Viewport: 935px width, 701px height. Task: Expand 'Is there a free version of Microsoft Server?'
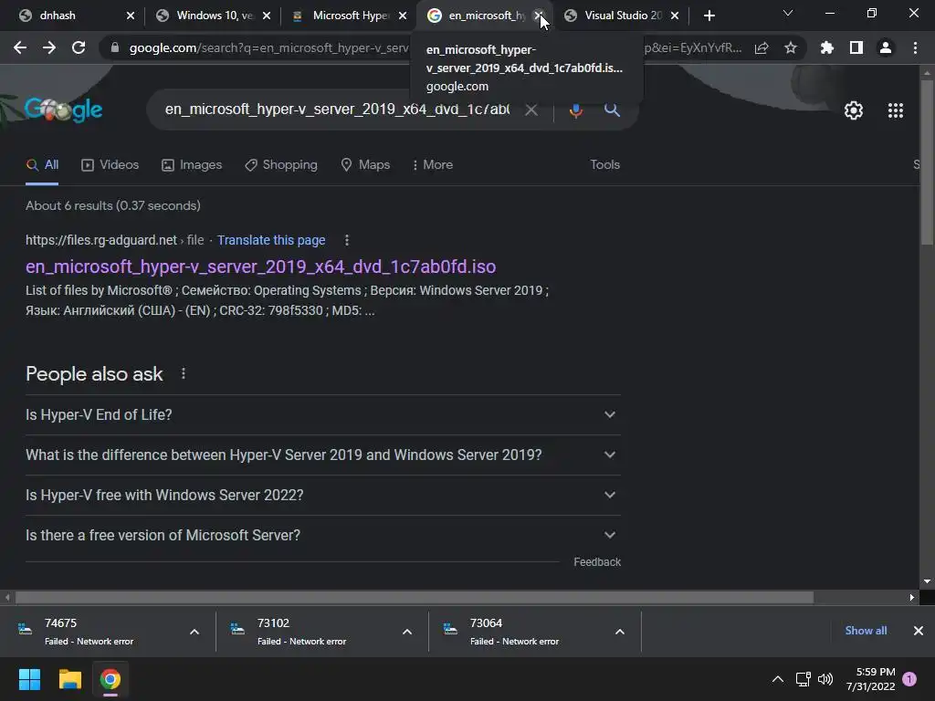(x=322, y=535)
